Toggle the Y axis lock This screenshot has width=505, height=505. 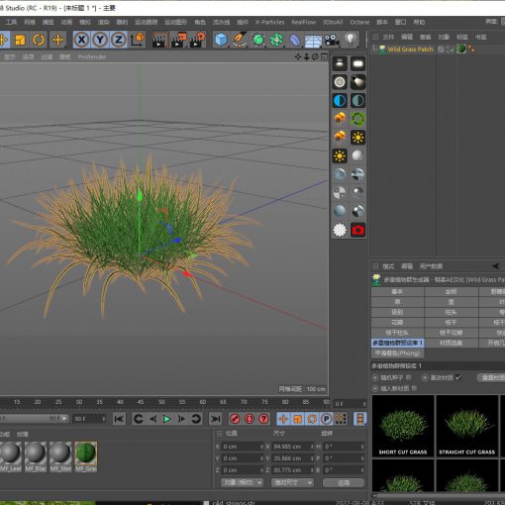click(100, 40)
